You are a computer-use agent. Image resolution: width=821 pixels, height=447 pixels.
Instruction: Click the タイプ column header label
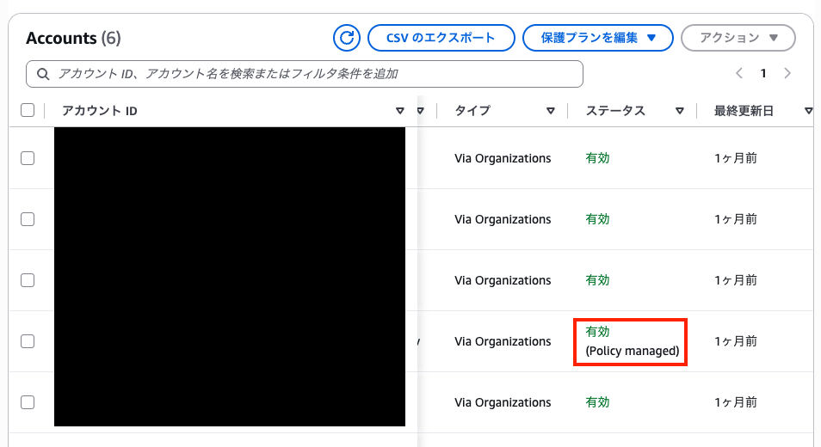tap(472, 111)
